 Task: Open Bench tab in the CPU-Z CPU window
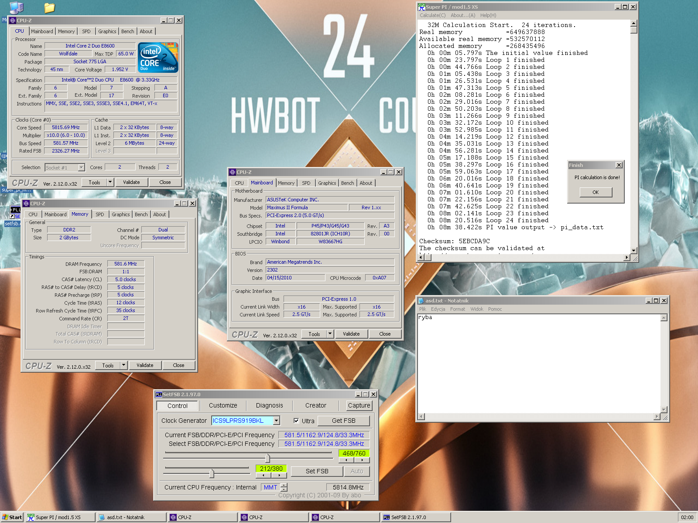click(x=128, y=31)
